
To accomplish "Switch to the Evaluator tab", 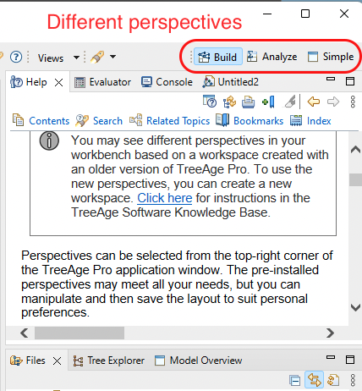I will [102, 82].
